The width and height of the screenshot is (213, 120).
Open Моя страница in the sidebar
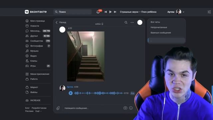coord(38,21)
